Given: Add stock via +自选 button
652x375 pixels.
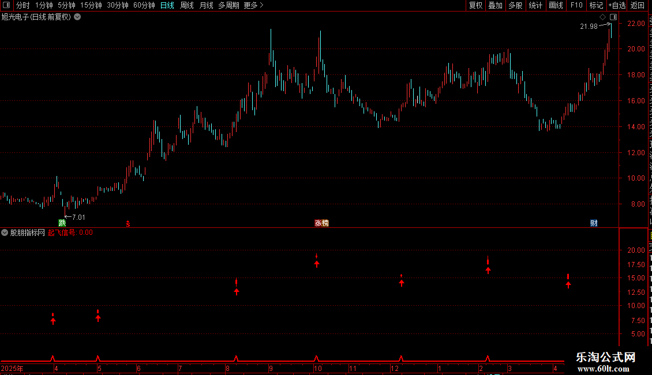Looking at the screenshot, I should click(617, 5).
